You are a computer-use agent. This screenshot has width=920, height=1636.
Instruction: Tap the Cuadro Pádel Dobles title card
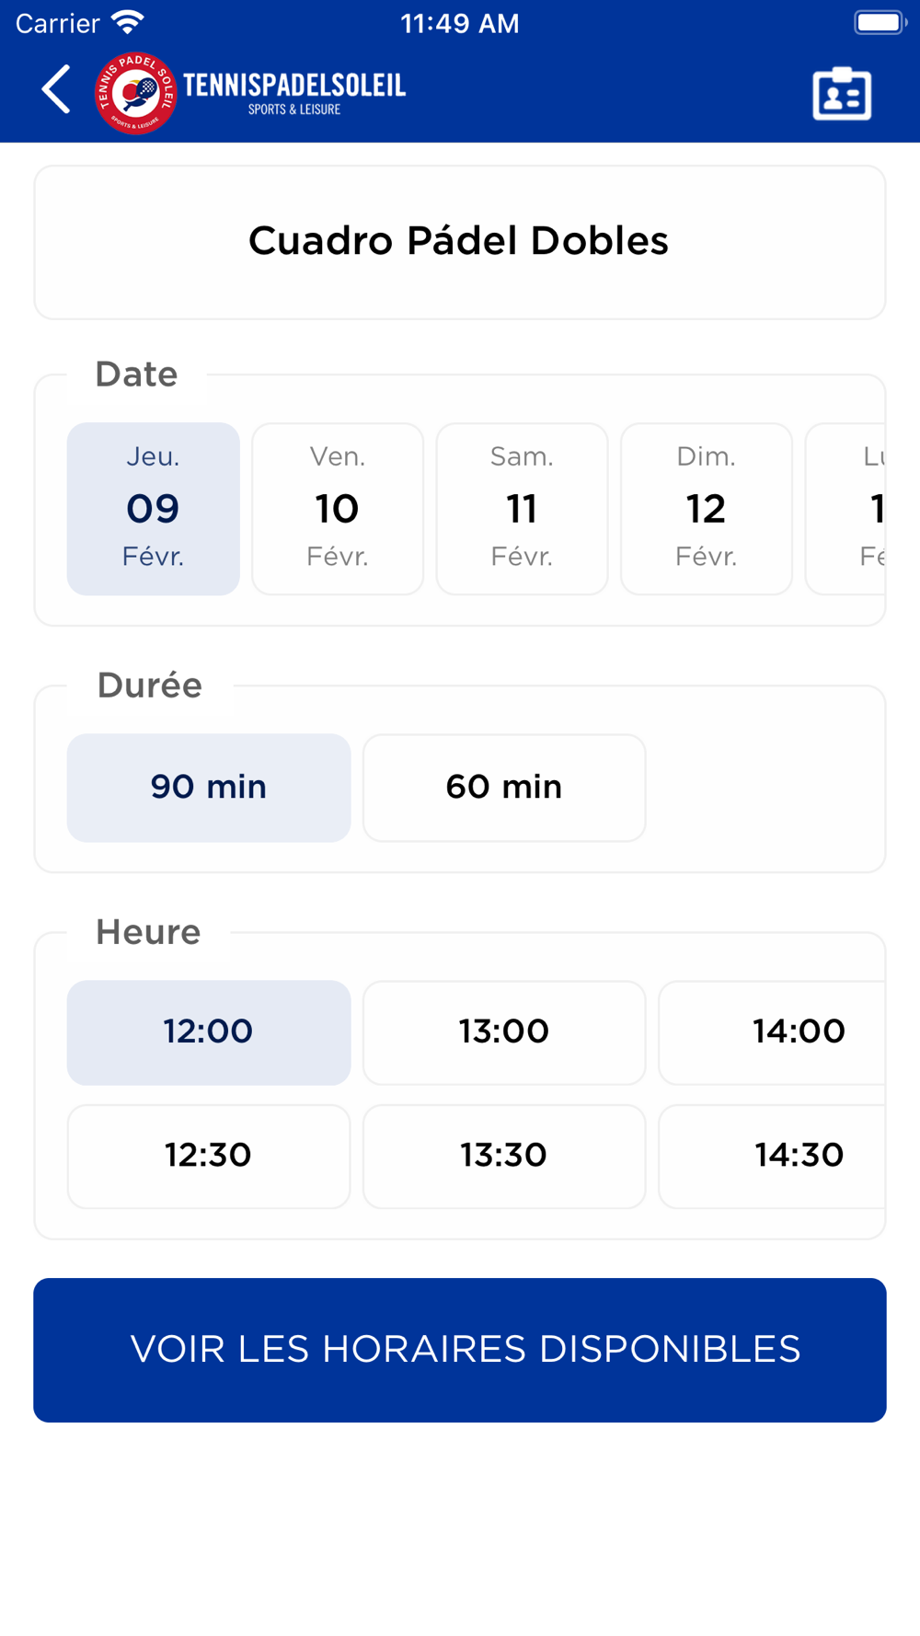(459, 242)
